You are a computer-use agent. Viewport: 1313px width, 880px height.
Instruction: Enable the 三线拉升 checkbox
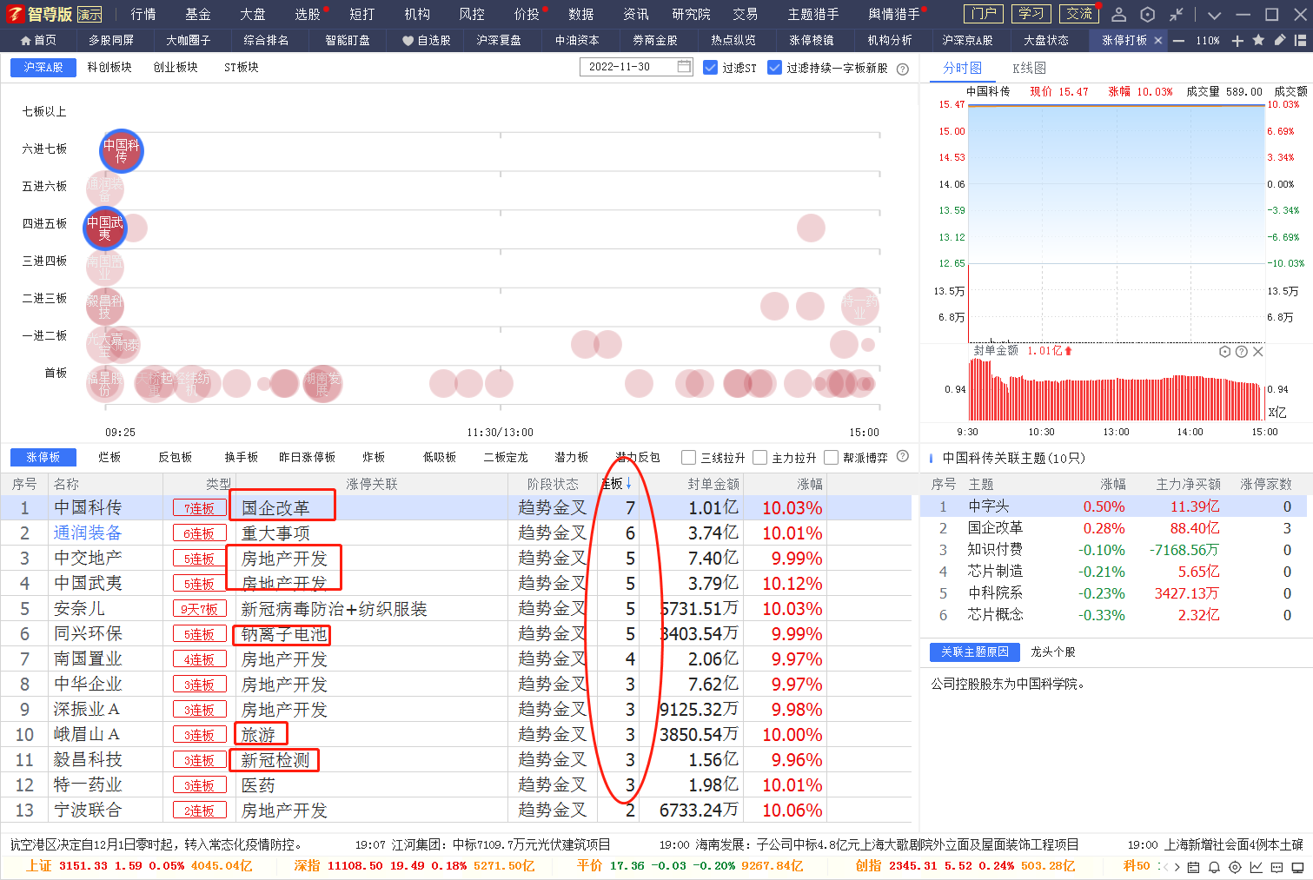click(689, 457)
